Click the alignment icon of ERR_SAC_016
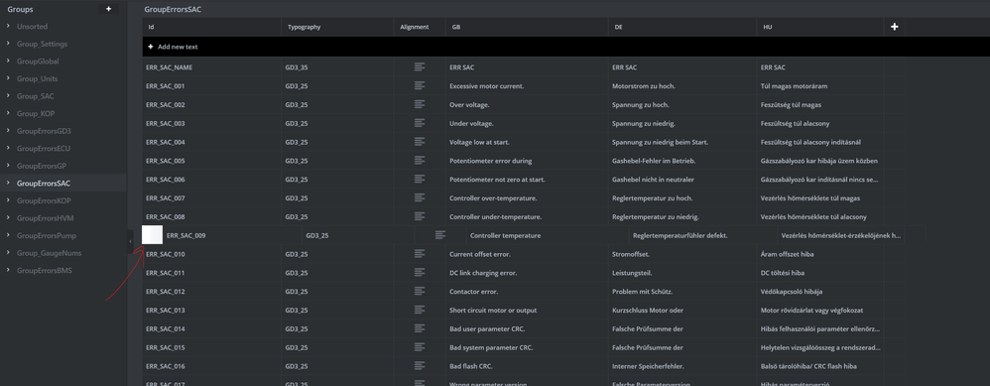The height and width of the screenshot is (386, 990). (420, 366)
